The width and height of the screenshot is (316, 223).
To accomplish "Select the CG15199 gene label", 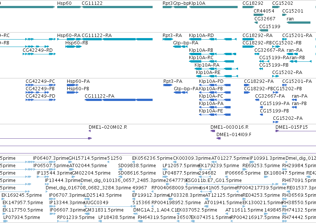I will 270,26.
